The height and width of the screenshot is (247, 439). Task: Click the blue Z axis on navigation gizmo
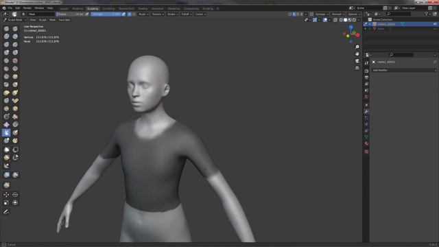[351, 27]
